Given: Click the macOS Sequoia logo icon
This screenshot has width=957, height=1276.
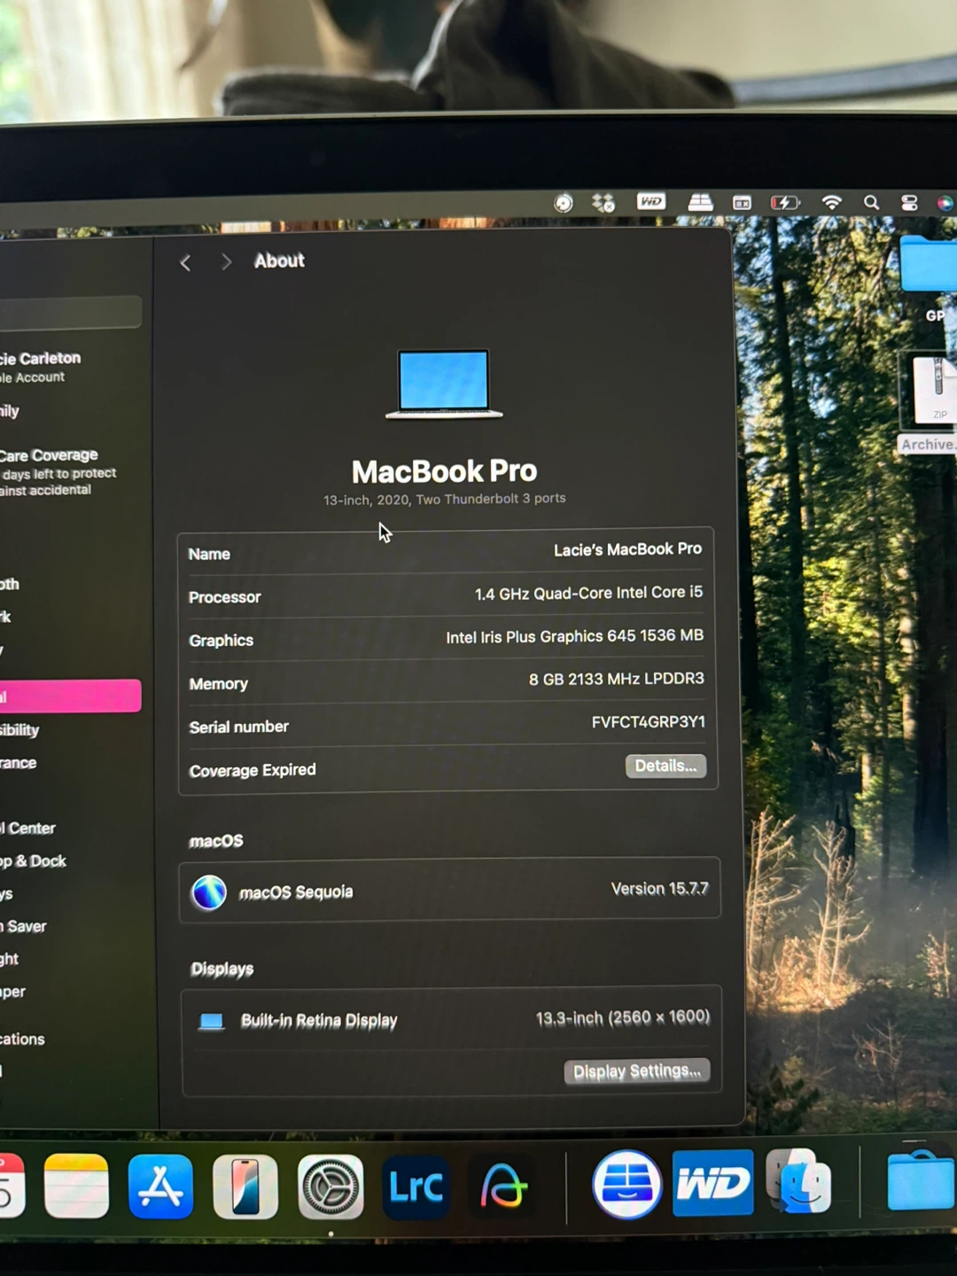Looking at the screenshot, I should click(x=209, y=892).
